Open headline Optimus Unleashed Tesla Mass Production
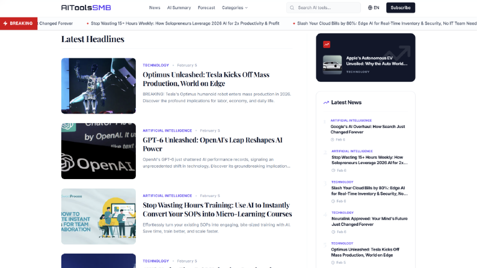The height and width of the screenshot is (268, 477). click(206, 79)
